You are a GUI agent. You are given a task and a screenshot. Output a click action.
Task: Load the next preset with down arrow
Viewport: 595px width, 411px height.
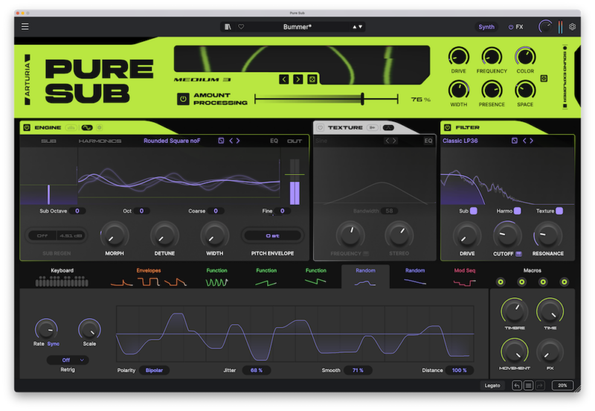coord(361,27)
